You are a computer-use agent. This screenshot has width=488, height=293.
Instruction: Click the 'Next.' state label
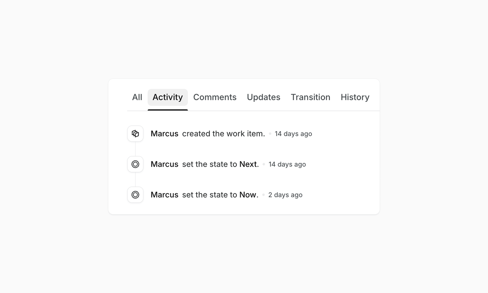pos(249,164)
